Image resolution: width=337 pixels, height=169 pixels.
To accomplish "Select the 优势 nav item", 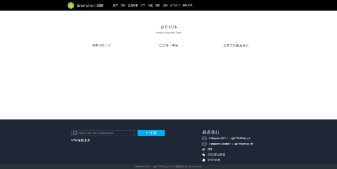I will (165, 5).
